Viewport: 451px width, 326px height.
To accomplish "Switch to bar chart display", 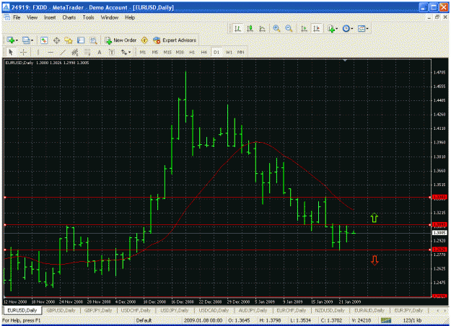I will pyautogui.click(x=237, y=28).
